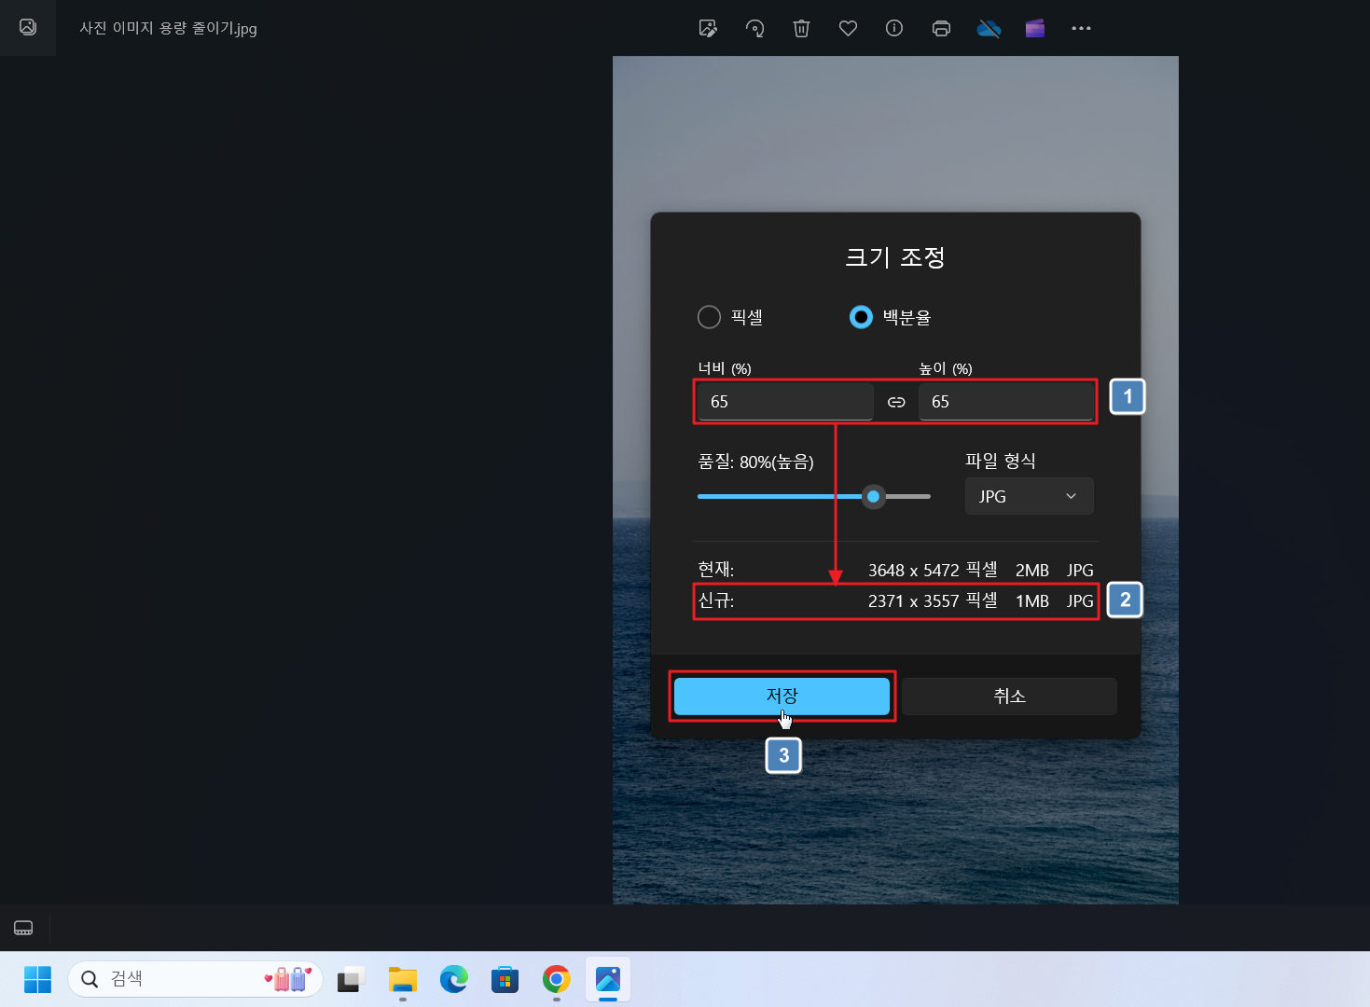Open Google Chrome from taskbar
Image resolution: width=1370 pixels, height=1007 pixels.
pos(557,979)
